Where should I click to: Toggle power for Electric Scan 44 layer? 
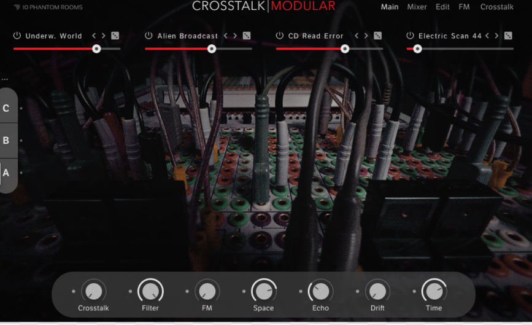410,35
